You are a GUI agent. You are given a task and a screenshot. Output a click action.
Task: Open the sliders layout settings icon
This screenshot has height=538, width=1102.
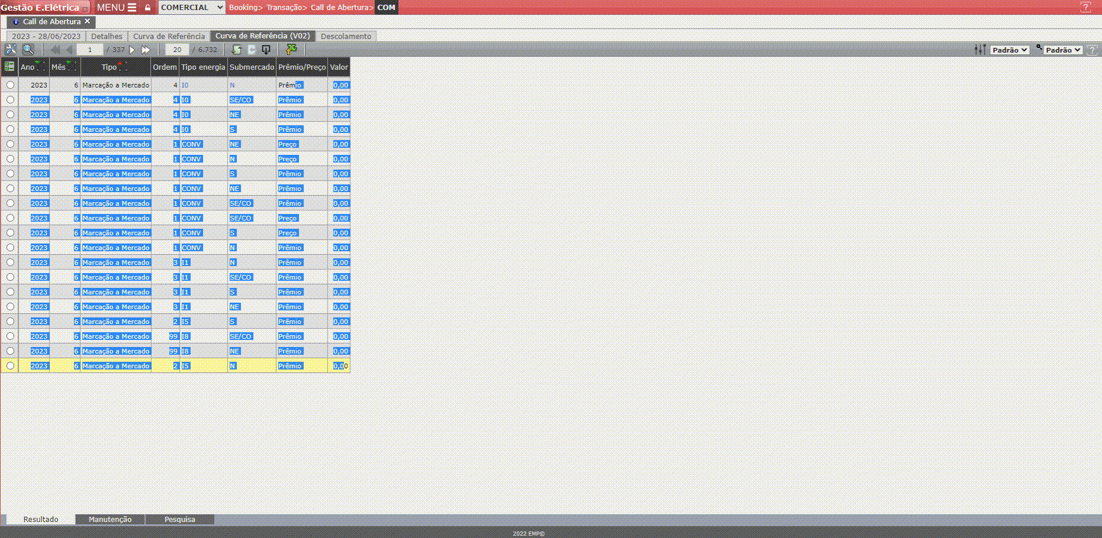980,50
